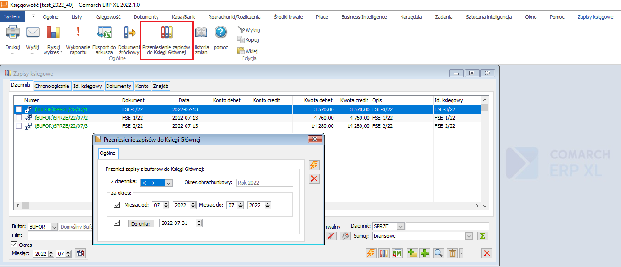Uncheck the Okres checkbox

click(x=14, y=245)
